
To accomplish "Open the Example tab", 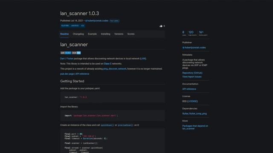I will click(92, 34).
